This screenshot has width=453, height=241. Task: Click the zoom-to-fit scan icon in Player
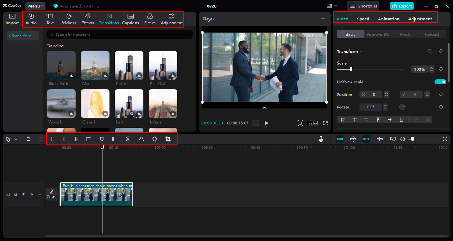(300, 123)
